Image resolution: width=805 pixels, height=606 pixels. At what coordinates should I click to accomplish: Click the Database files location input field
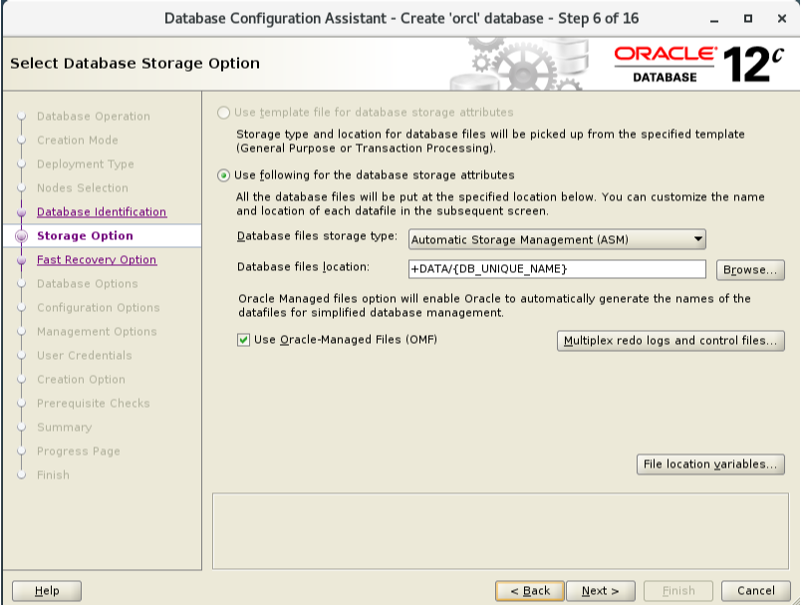(557, 269)
